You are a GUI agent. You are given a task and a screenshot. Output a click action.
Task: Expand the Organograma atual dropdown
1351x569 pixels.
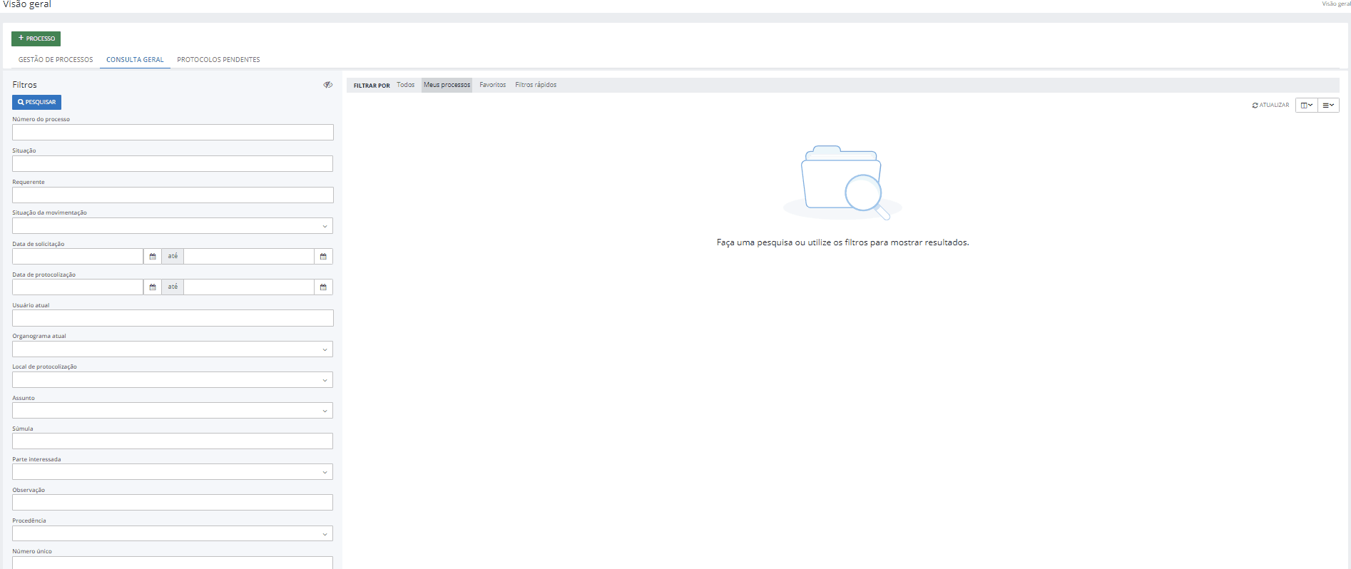pyautogui.click(x=173, y=349)
